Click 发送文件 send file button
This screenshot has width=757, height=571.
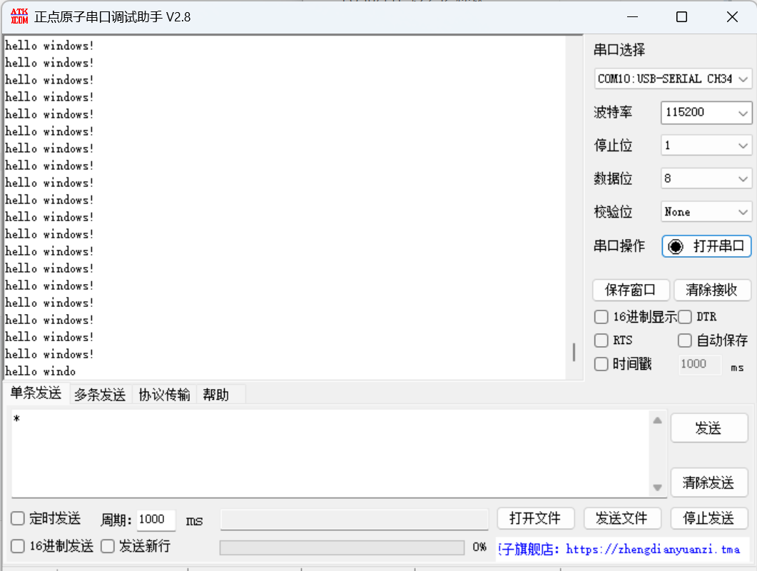click(x=622, y=518)
